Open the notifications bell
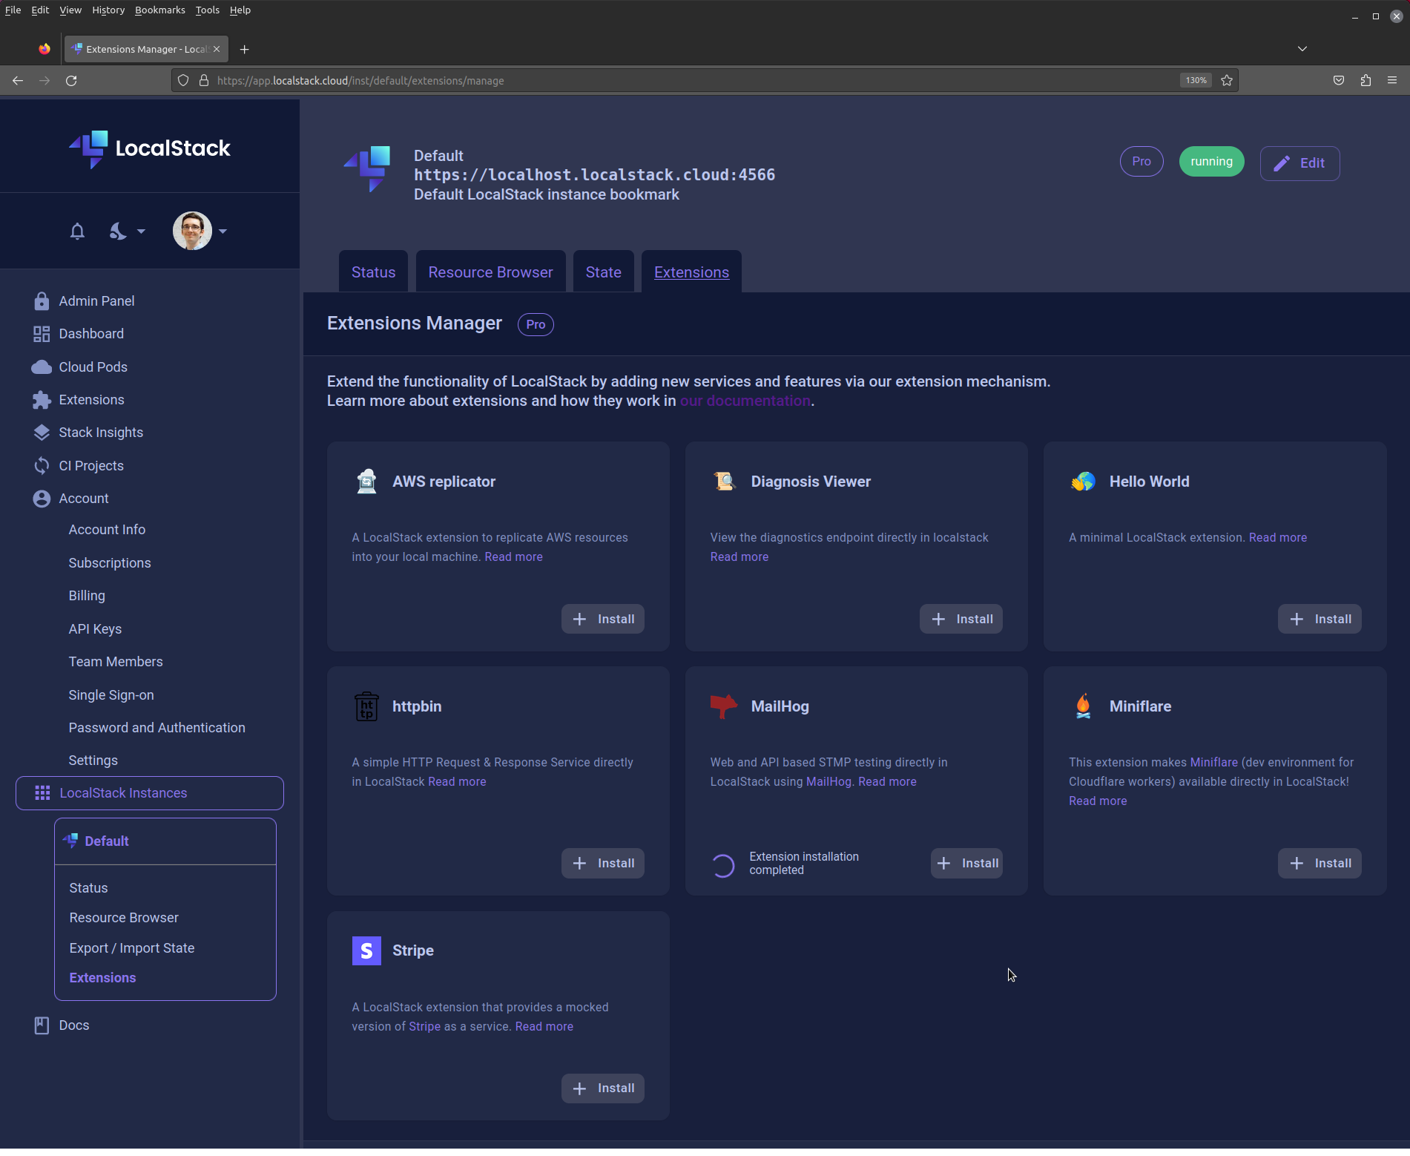The image size is (1410, 1156). point(77,231)
